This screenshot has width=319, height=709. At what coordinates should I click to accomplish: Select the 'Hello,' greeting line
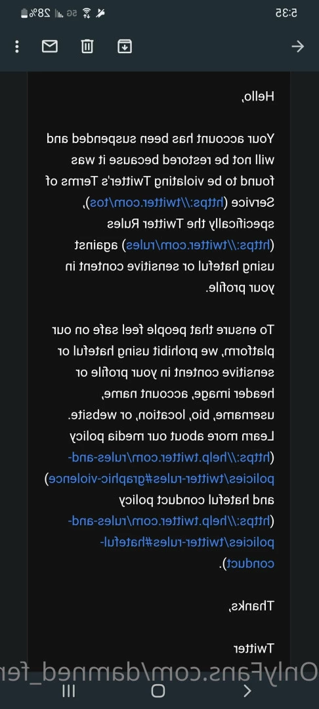259,97
